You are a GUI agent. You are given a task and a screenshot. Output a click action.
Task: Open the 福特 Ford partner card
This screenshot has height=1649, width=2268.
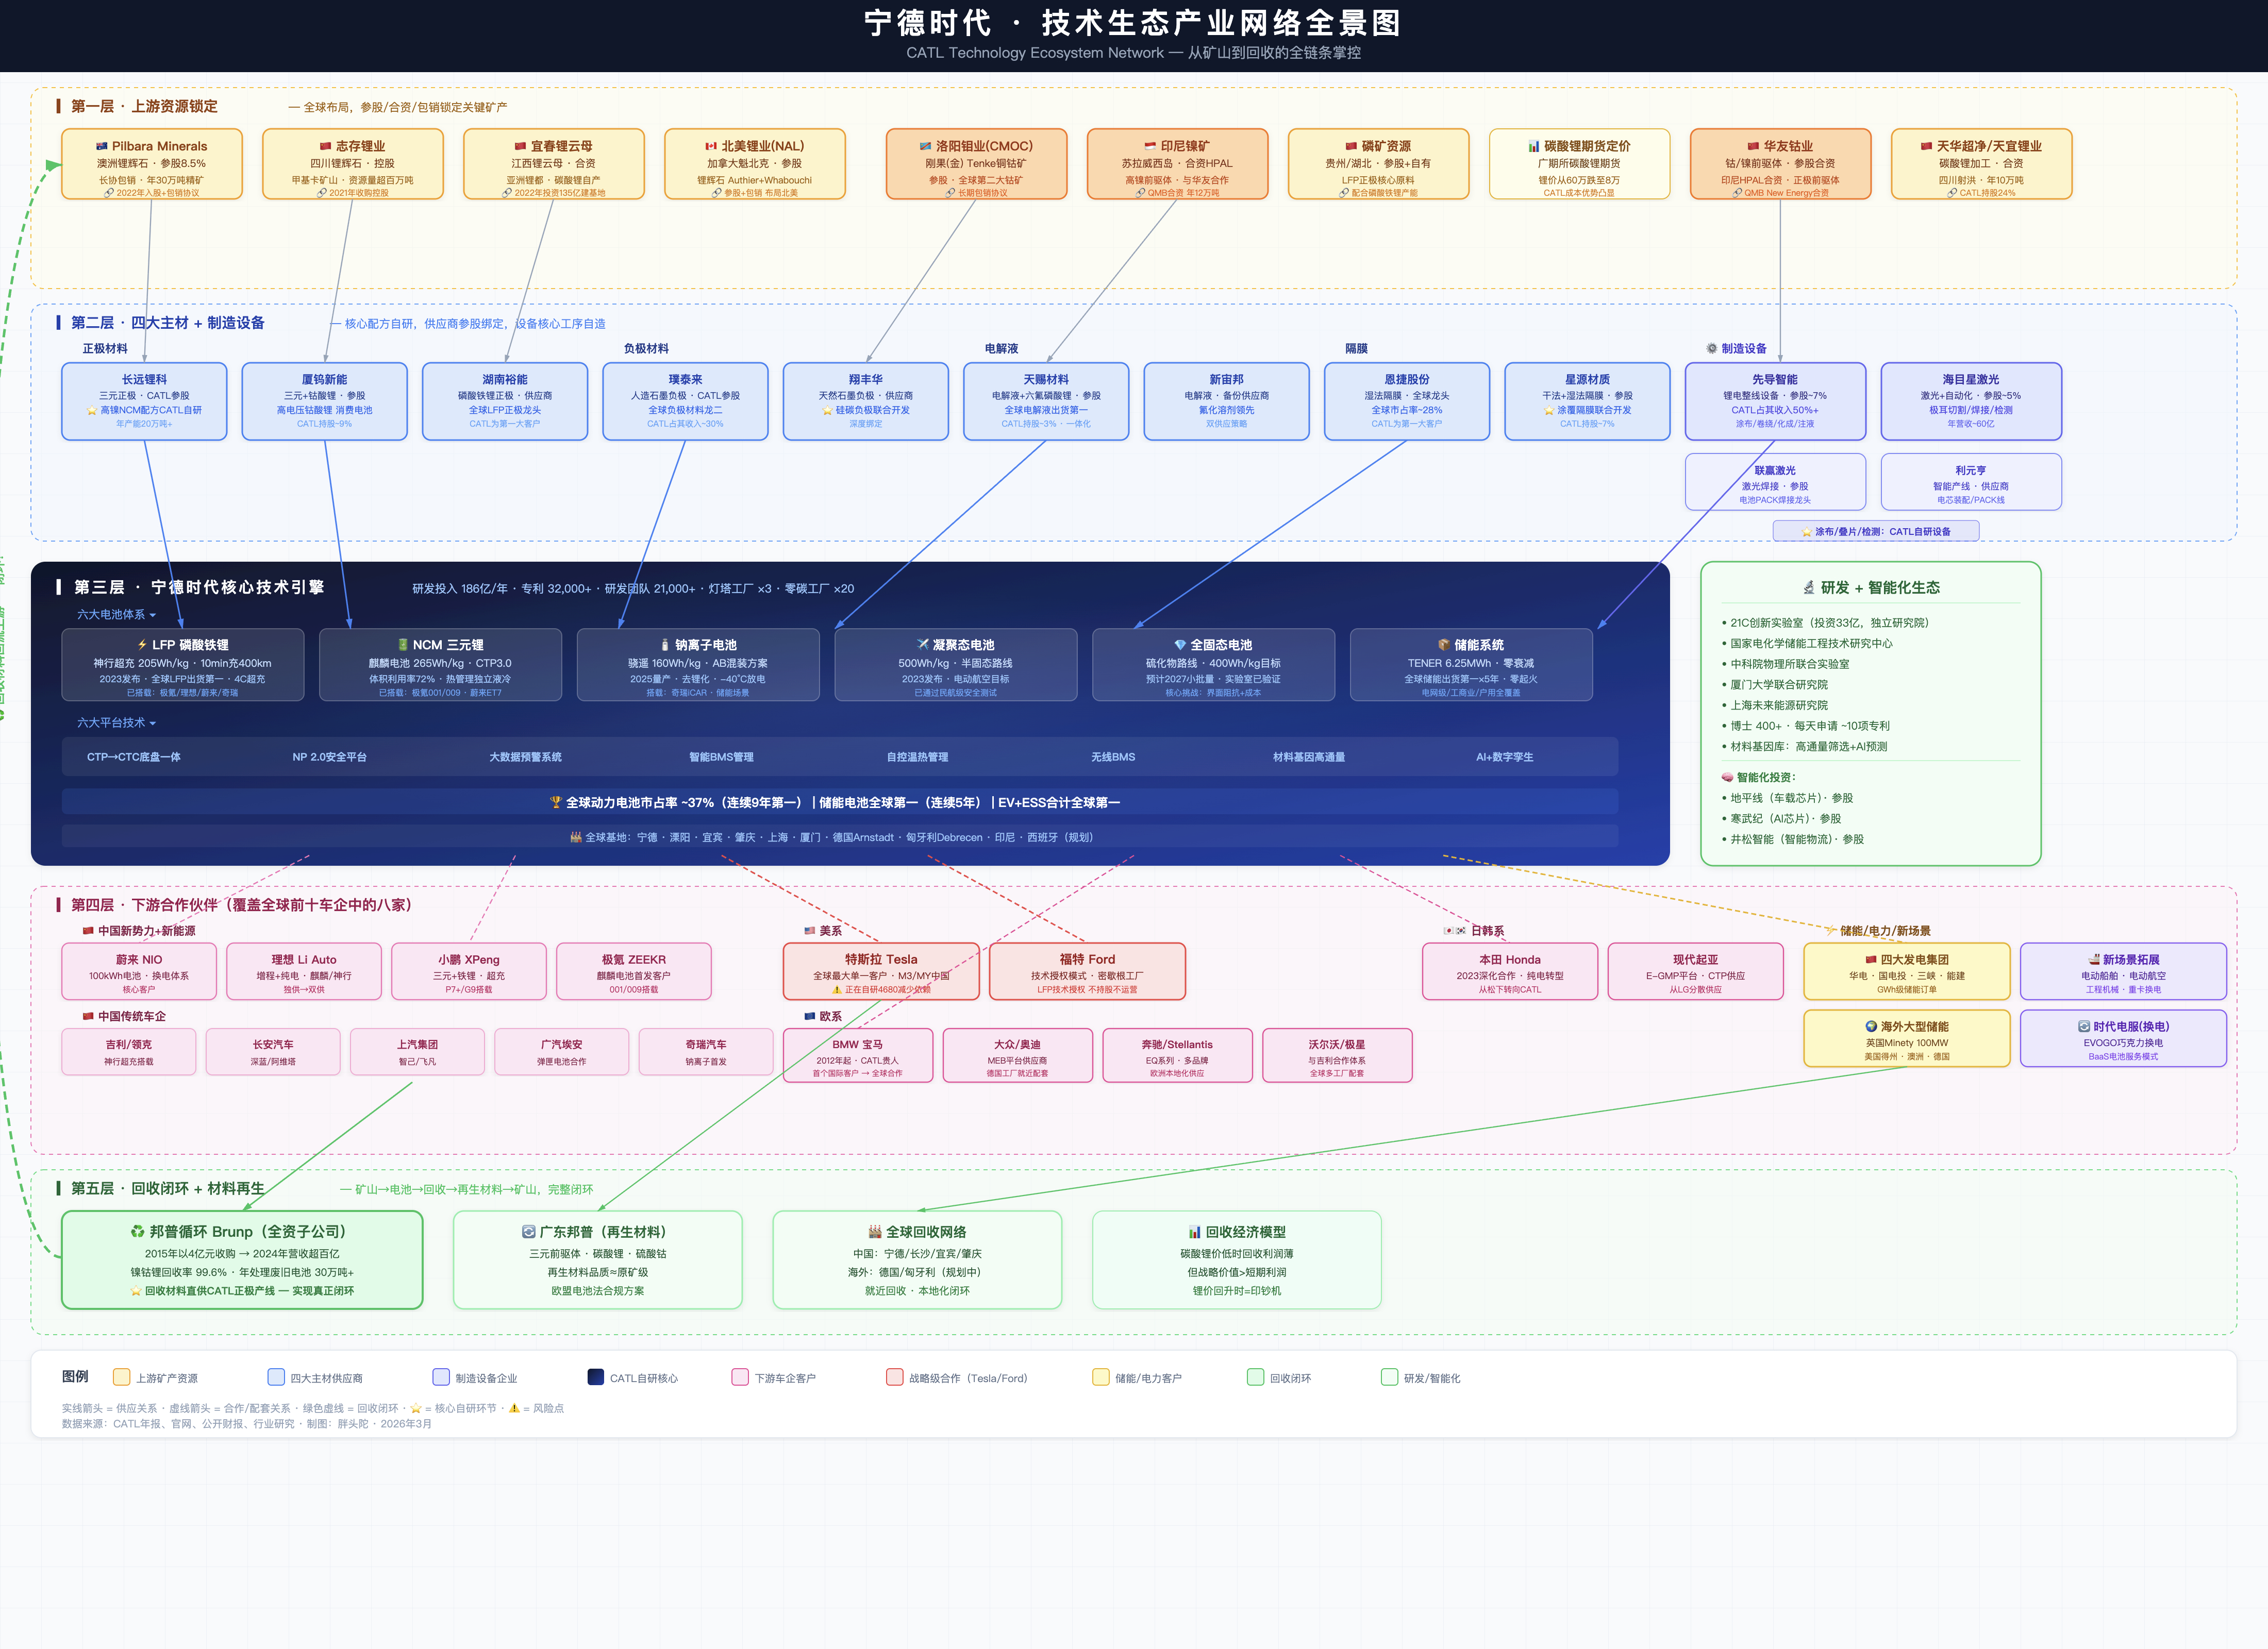[1088, 971]
